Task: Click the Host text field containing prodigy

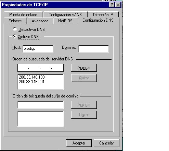Action: click(38, 49)
